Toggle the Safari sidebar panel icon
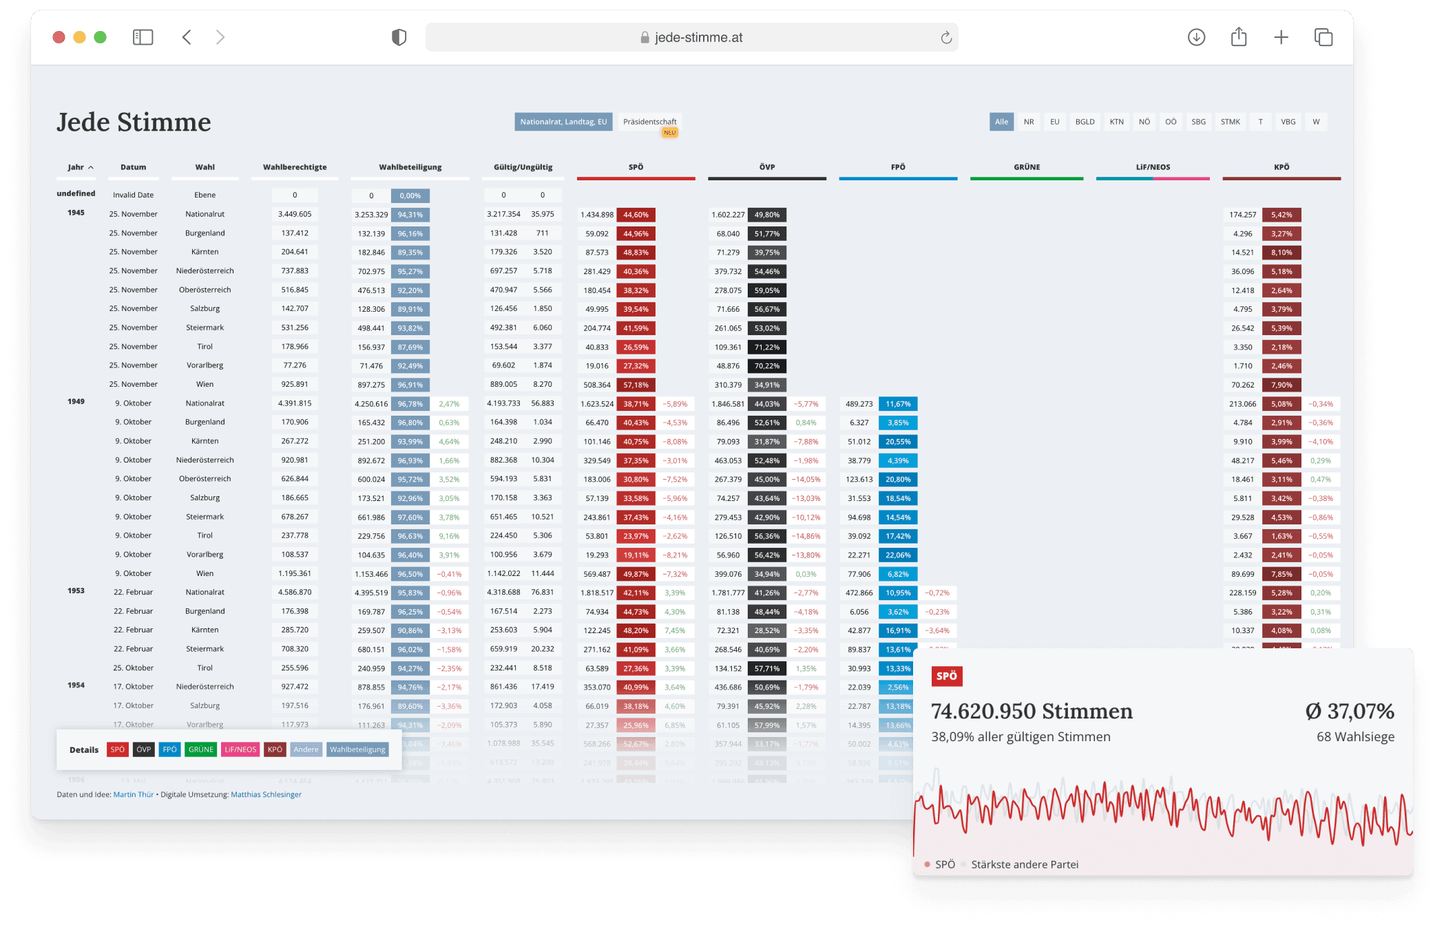The width and height of the screenshot is (1444, 927). pyautogui.click(x=143, y=37)
